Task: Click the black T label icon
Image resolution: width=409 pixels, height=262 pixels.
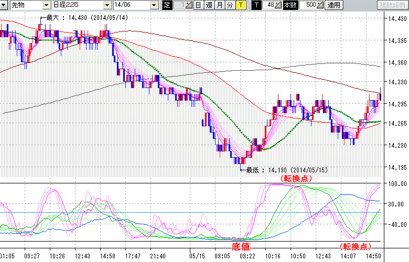Action: coord(256,5)
